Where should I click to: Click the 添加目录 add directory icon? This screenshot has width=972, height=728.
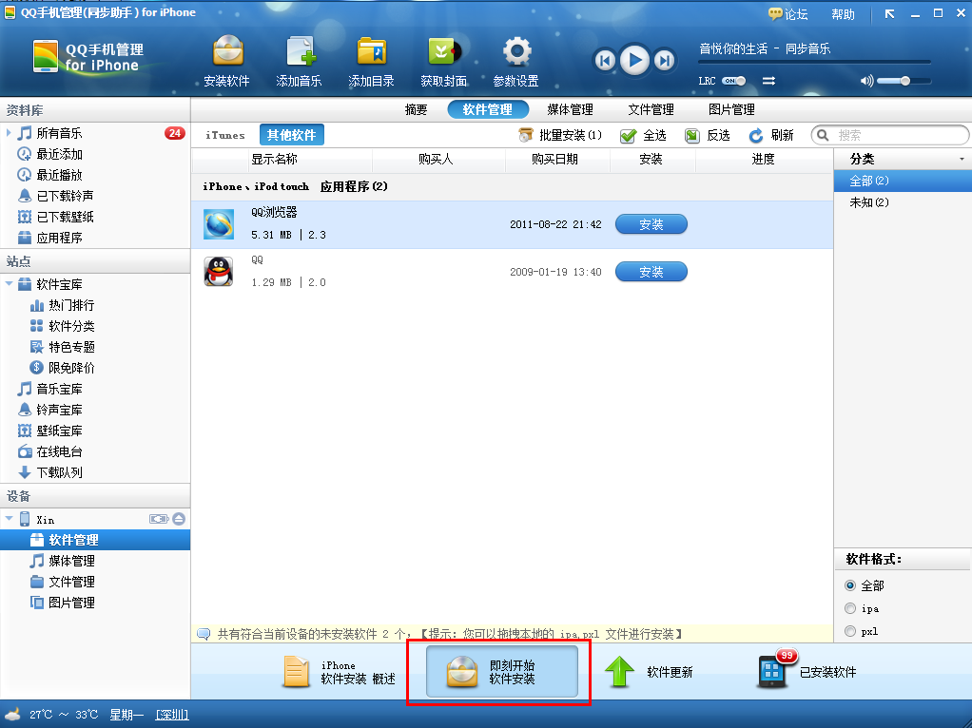[x=372, y=51]
